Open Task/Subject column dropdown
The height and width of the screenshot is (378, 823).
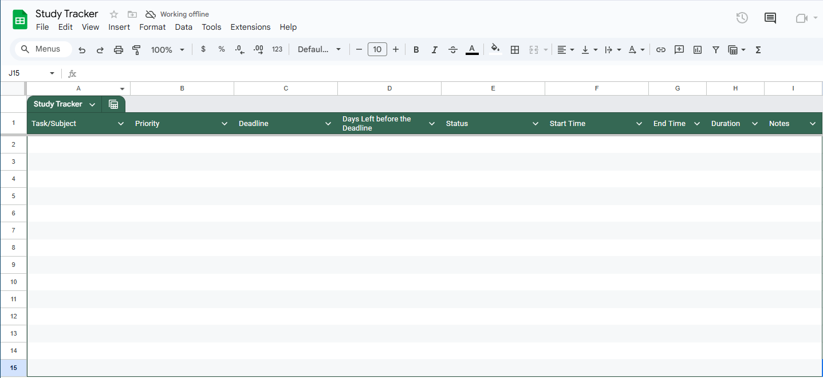121,124
